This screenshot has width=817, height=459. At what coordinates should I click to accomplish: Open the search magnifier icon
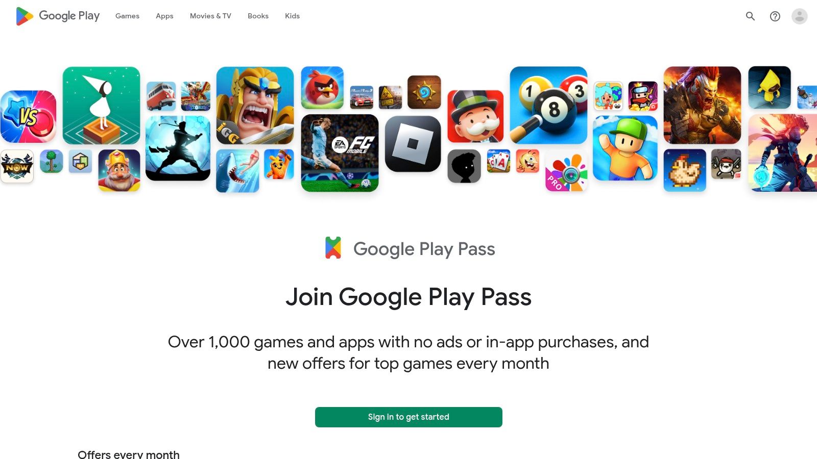[x=750, y=16]
